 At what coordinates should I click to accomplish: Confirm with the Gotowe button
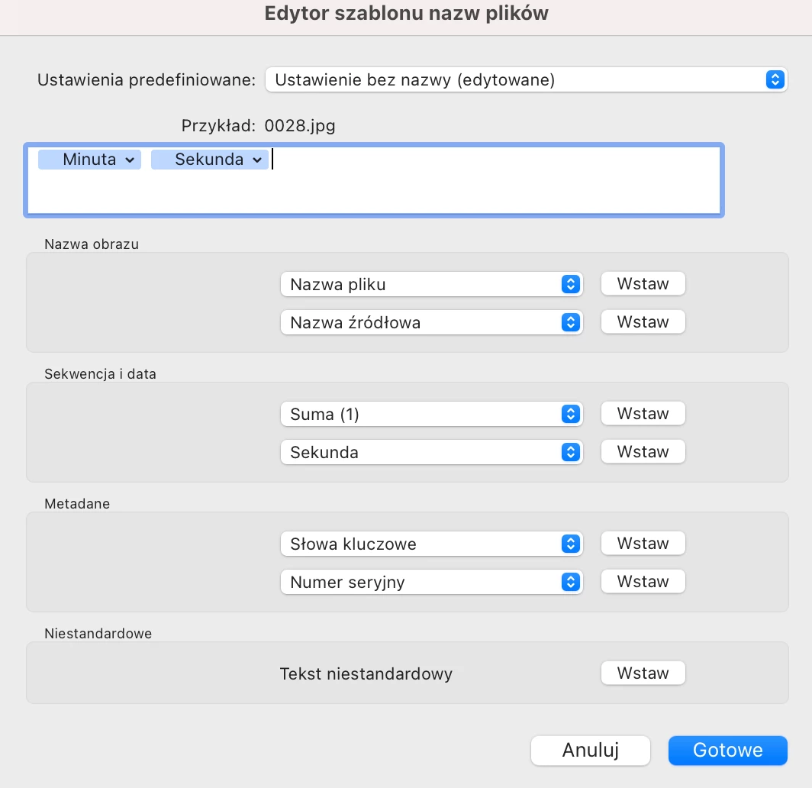click(727, 750)
